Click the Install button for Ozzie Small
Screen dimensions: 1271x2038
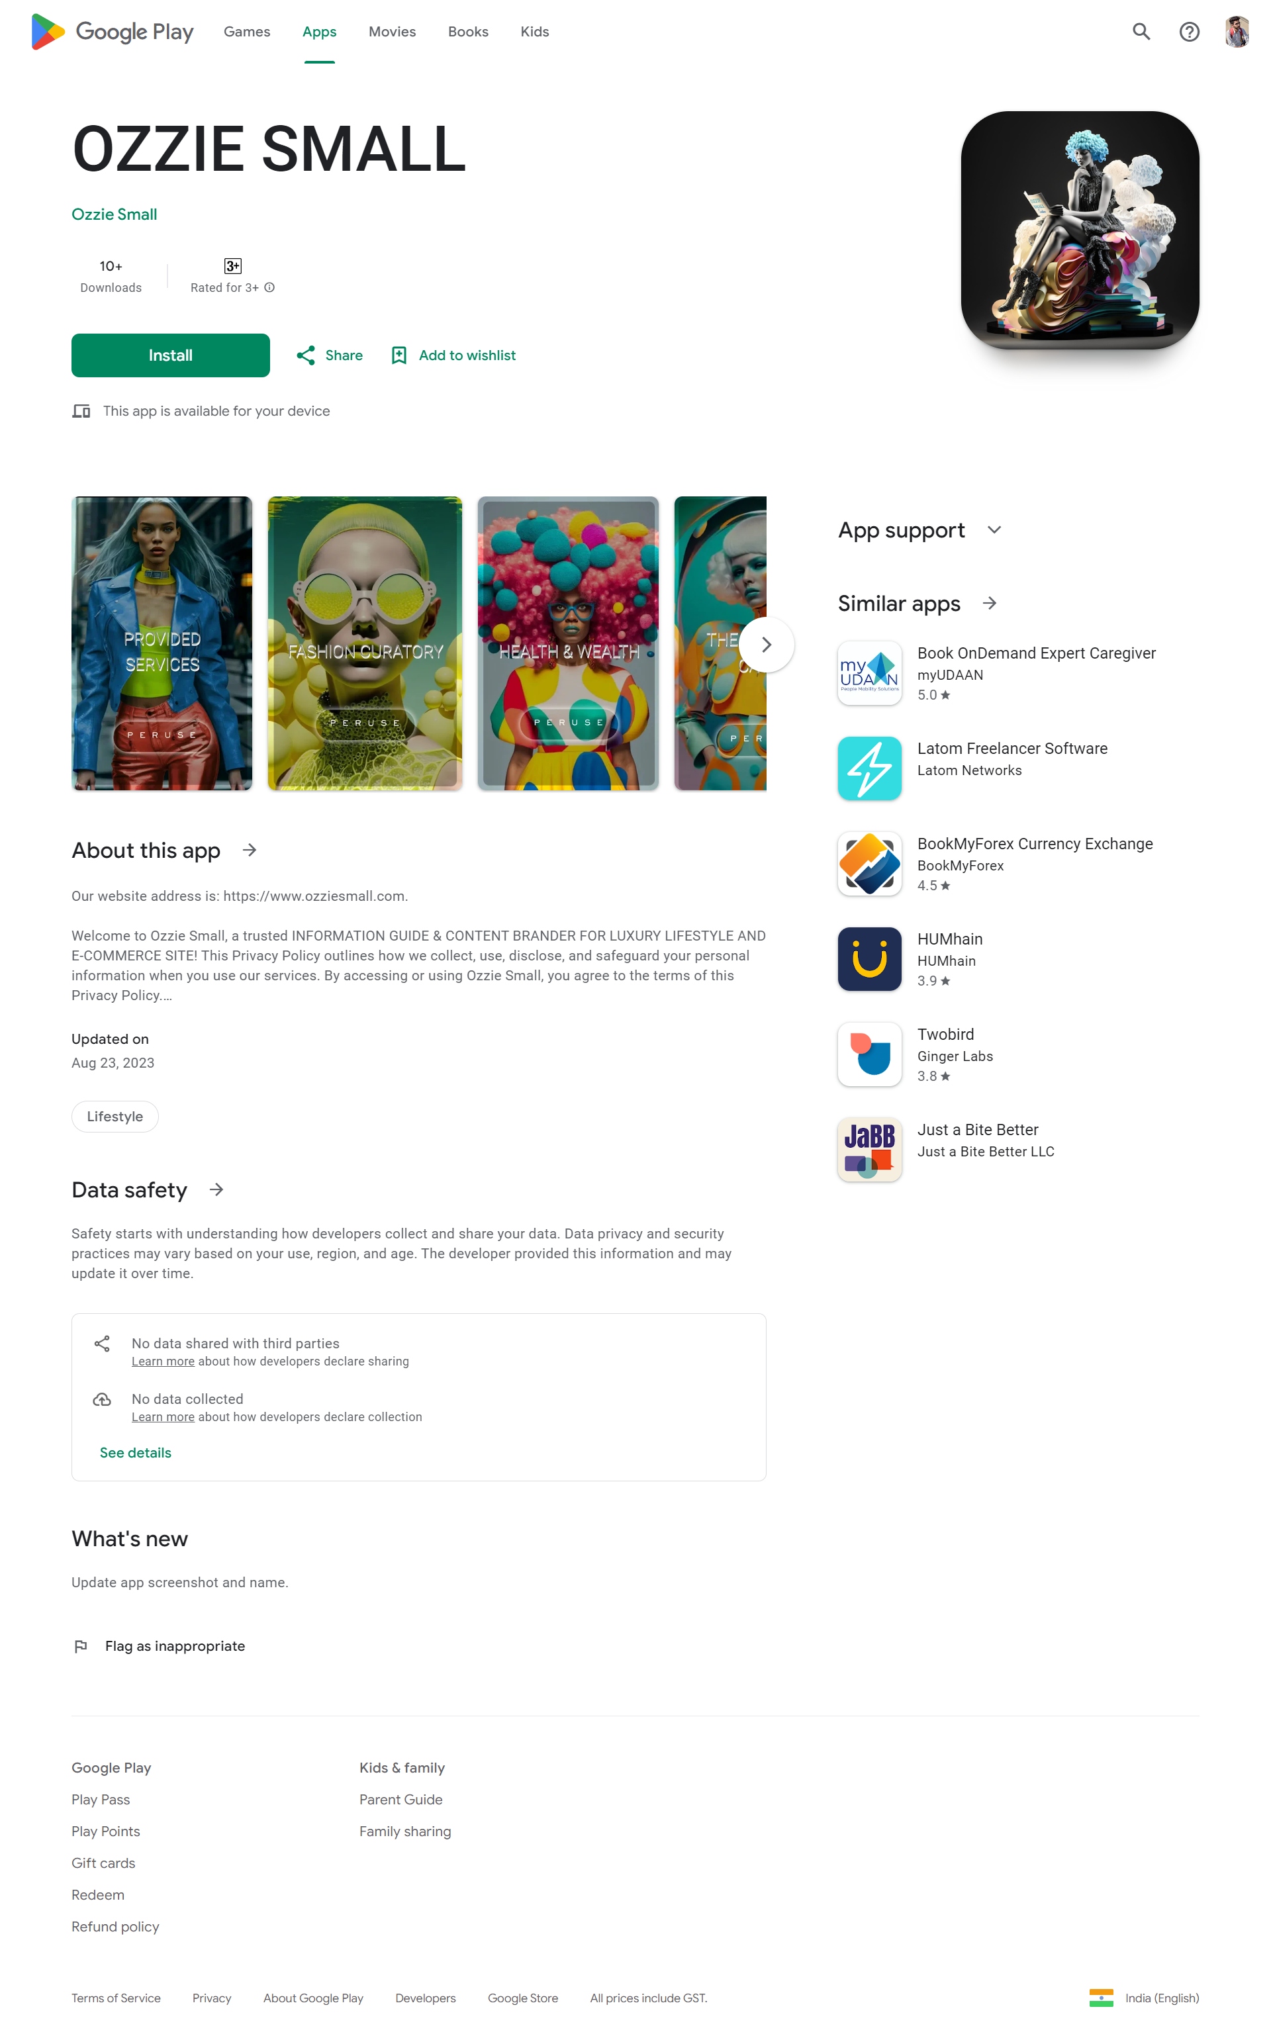[170, 355]
